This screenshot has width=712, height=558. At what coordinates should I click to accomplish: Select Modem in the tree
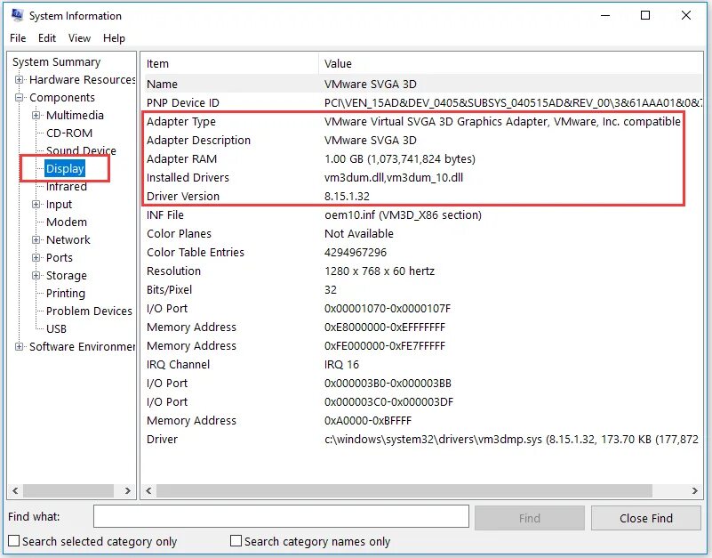(x=67, y=222)
